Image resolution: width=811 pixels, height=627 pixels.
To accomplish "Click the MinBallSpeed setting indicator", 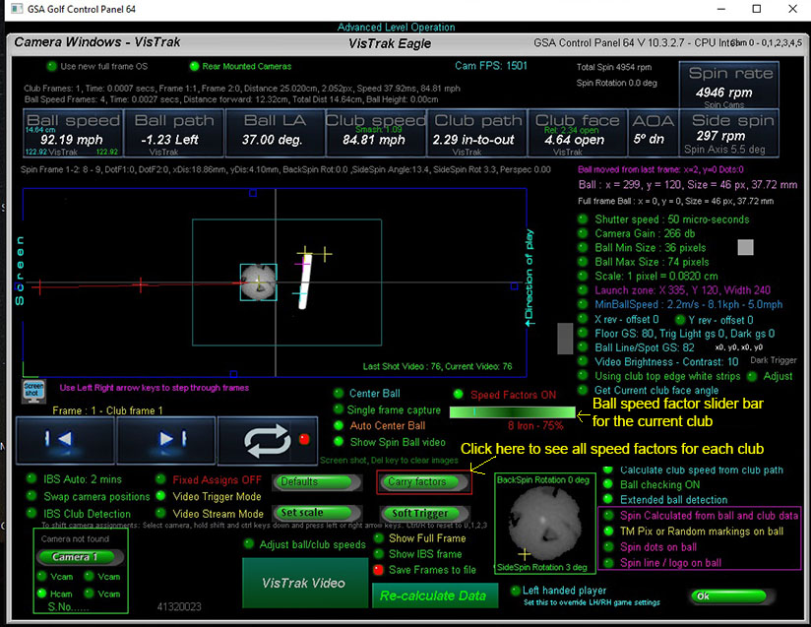I will pos(583,304).
